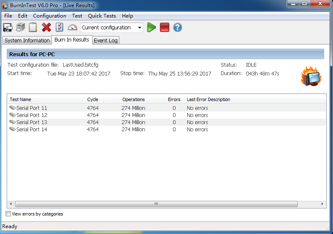Select the Burn In Results tab
The height and width of the screenshot is (234, 333).
click(x=72, y=40)
